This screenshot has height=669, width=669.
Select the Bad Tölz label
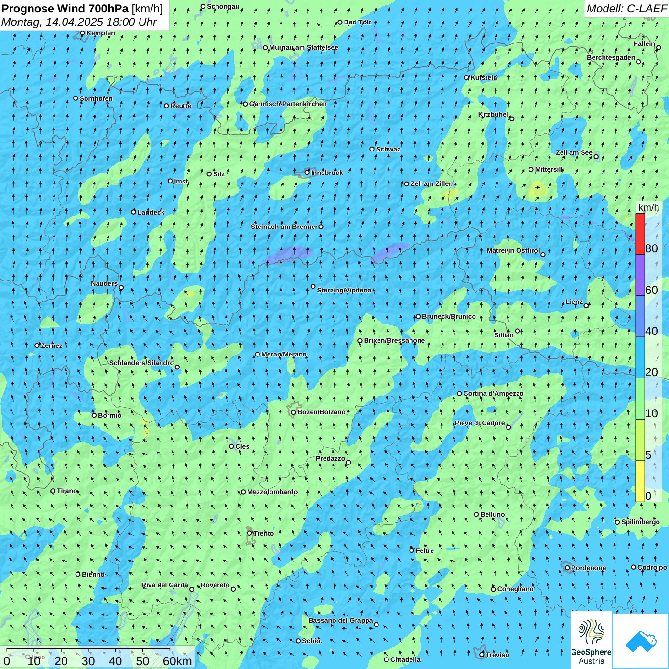358,22
